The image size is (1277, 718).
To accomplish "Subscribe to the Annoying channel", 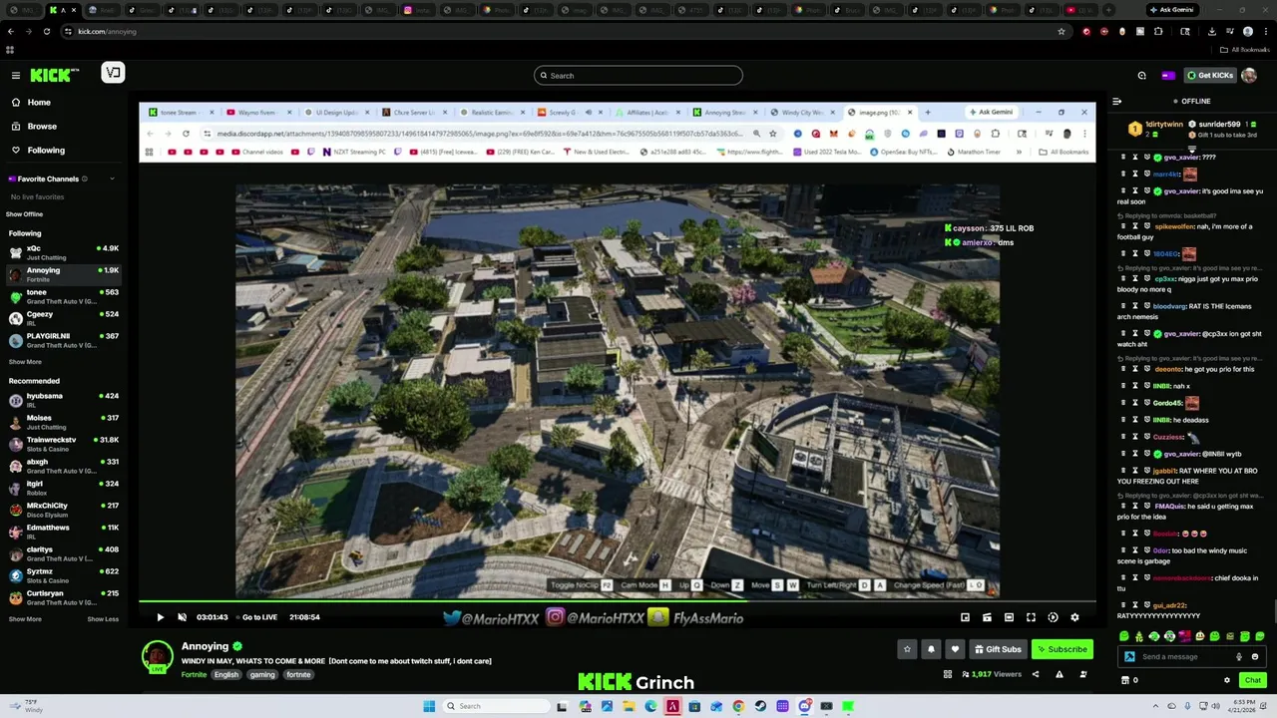I will 1063,649.
